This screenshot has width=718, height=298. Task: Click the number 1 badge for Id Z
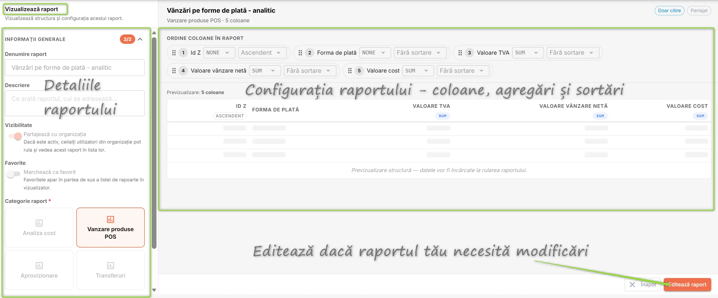(183, 53)
